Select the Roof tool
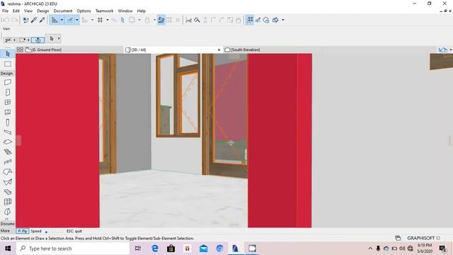This screenshot has height=255, width=453. pos(8,172)
